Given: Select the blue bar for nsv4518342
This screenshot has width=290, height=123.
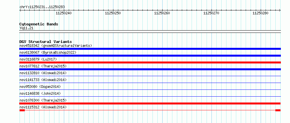Looking at the screenshot, I should 150,49.
